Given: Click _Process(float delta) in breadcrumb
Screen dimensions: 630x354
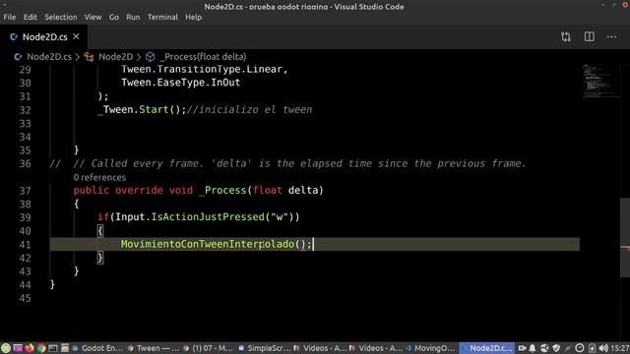Looking at the screenshot, I should pyautogui.click(x=203, y=57).
